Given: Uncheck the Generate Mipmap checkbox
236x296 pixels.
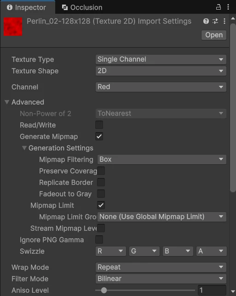Looking at the screenshot, I should (99, 136).
